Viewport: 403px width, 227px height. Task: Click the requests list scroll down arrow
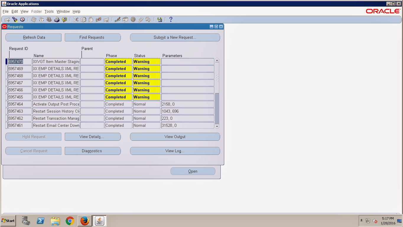217,126
